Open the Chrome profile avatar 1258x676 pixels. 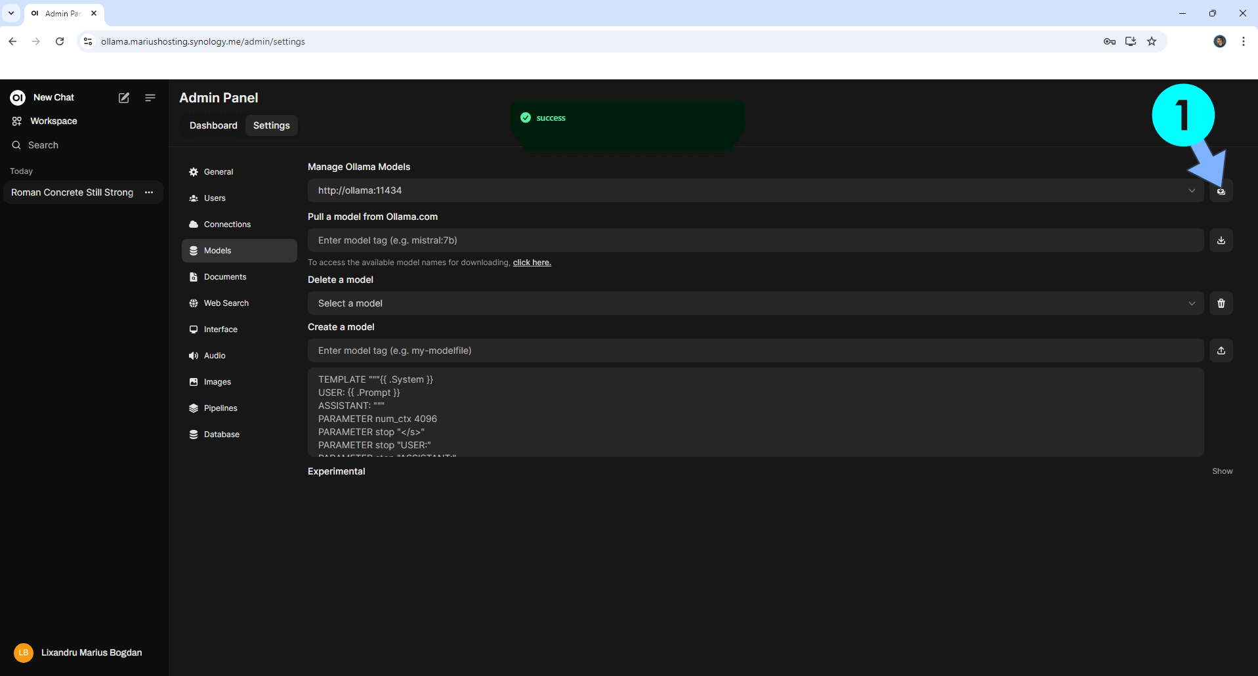point(1220,41)
